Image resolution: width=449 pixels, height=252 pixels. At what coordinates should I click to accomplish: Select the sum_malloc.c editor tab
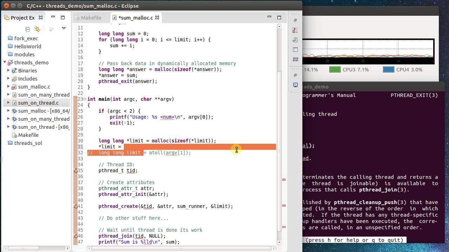tap(135, 17)
